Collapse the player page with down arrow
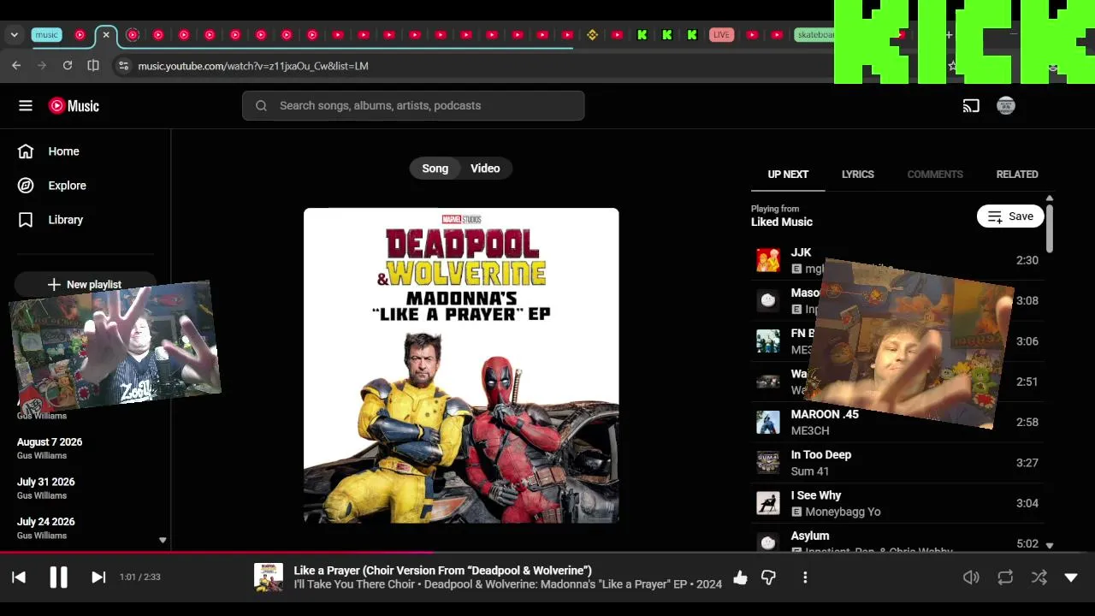Image resolution: width=1095 pixels, height=616 pixels. coord(1070,577)
